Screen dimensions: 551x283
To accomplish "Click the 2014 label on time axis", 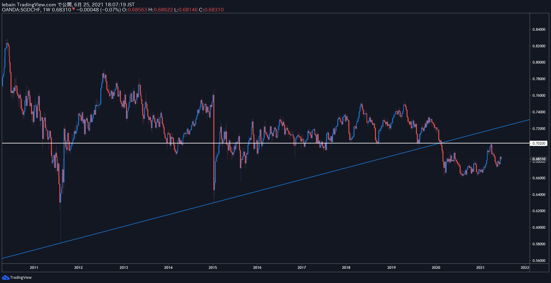I will pos(168,267).
